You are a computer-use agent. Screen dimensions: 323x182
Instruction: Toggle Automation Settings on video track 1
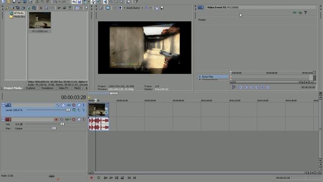point(74,105)
